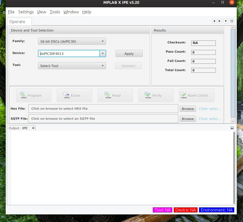This screenshot has width=243, height=222.
Task: Click the Output text area
Action: pos(122,168)
